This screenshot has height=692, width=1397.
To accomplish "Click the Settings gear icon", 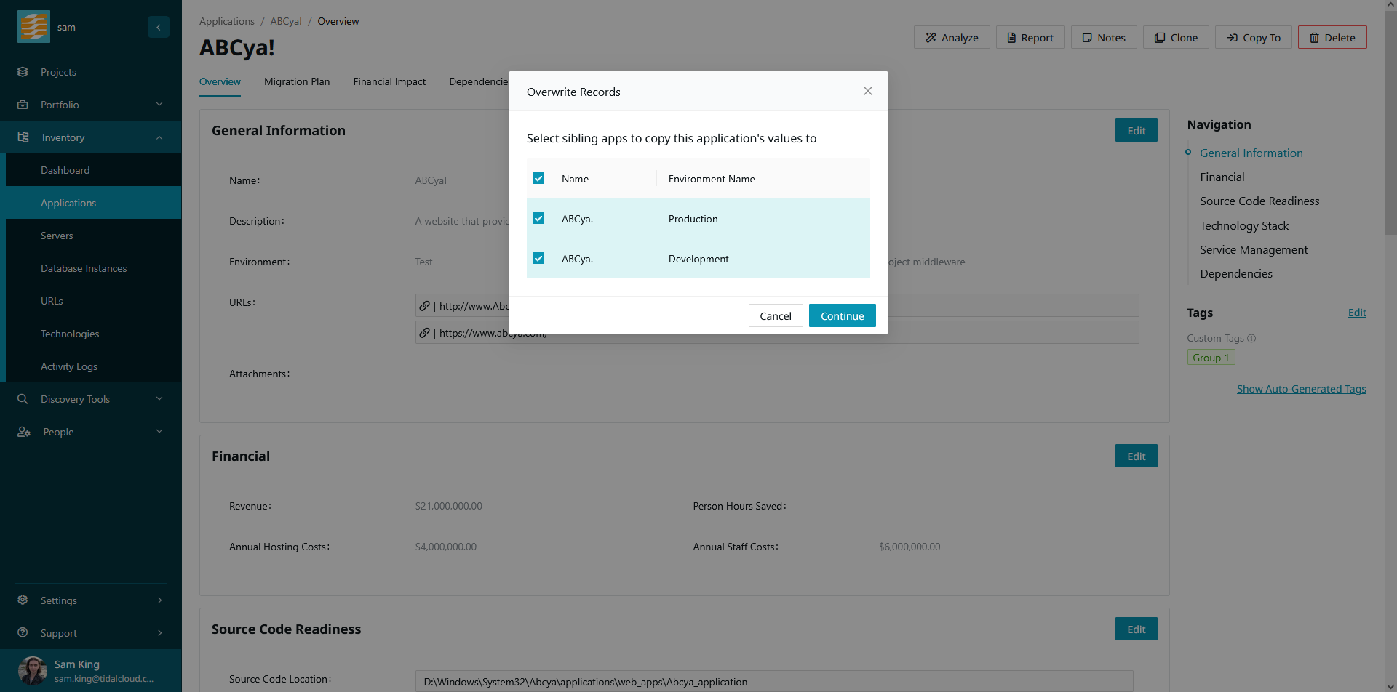I will [23, 600].
